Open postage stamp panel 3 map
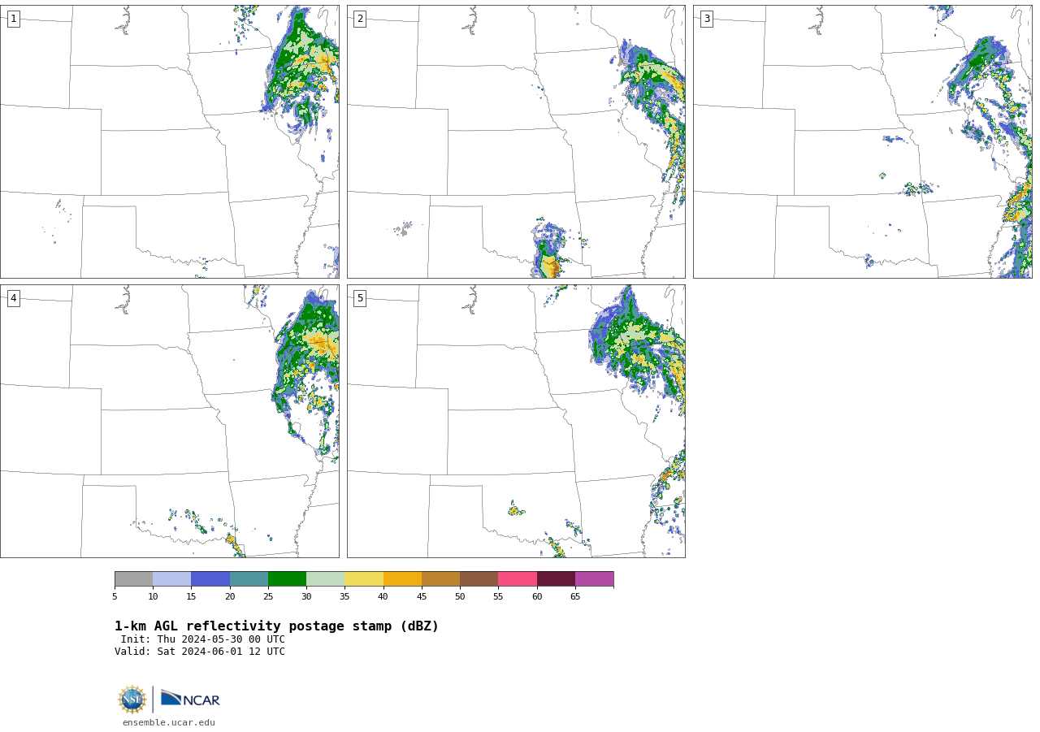This screenshot has height=732, width=1040. coord(863,142)
